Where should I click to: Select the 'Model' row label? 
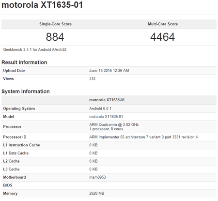pos(9,117)
